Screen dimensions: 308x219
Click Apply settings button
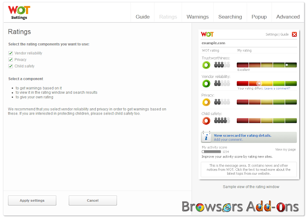point(32,201)
